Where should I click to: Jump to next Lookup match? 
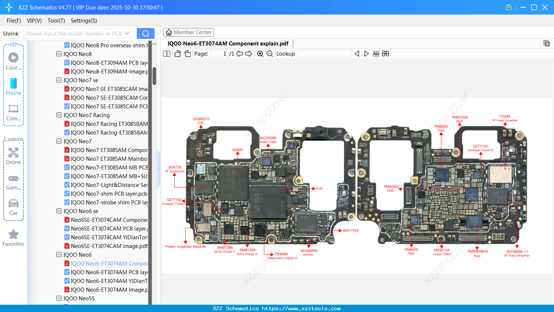366,53
